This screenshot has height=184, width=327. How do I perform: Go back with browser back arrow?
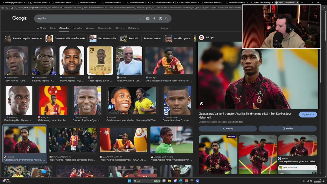tap(3, 8)
